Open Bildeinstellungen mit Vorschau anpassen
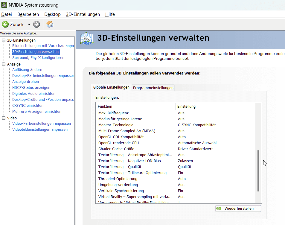 coord(43,46)
